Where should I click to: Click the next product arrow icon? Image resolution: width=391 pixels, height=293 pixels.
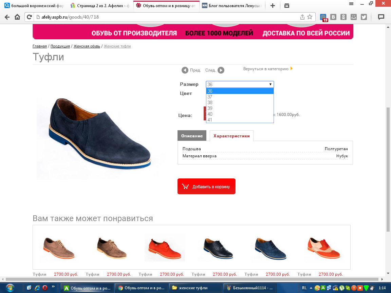tap(221, 70)
